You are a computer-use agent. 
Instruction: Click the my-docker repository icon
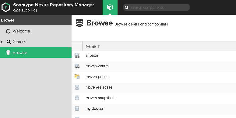tap(77, 109)
